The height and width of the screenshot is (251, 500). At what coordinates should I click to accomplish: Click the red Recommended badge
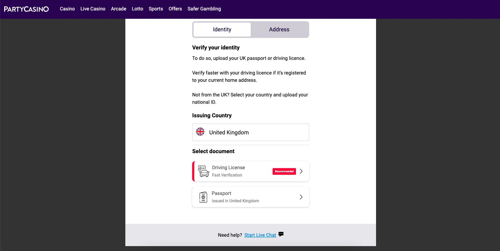[284, 171]
